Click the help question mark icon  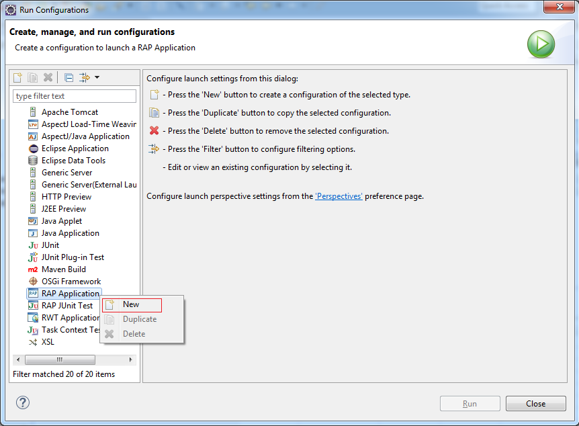(x=23, y=402)
